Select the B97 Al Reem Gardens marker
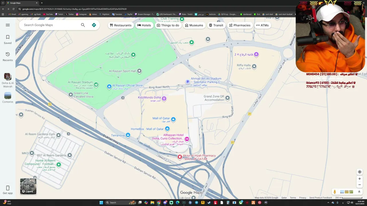Viewport: 367px width, 206px height. (x=69, y=155)
